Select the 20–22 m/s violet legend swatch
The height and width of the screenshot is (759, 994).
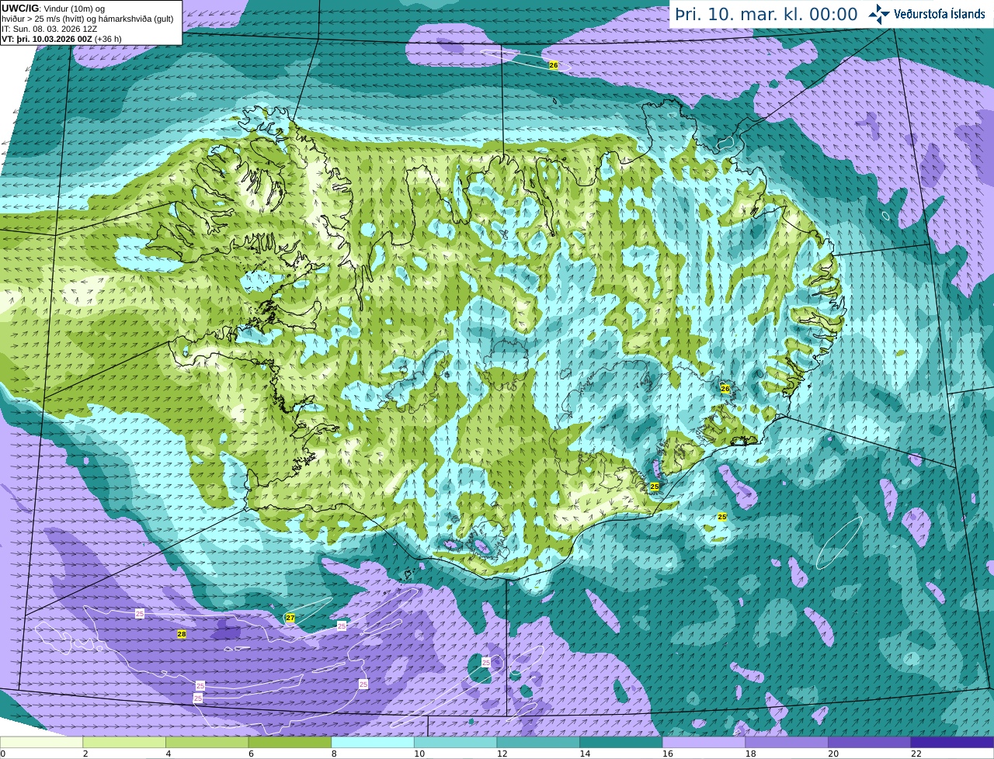coord(870,742)
